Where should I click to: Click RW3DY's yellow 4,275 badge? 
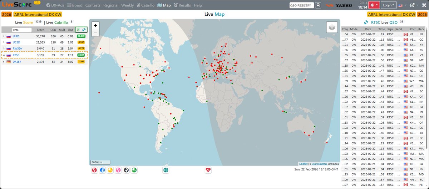[81, 48]
